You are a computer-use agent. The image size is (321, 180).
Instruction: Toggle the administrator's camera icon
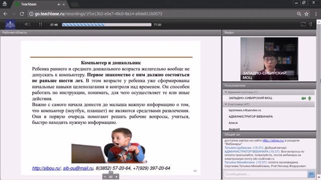point(303,98)
